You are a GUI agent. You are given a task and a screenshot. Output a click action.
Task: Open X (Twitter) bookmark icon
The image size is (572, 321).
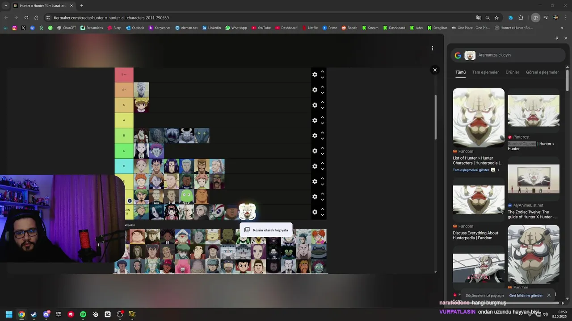23,28
